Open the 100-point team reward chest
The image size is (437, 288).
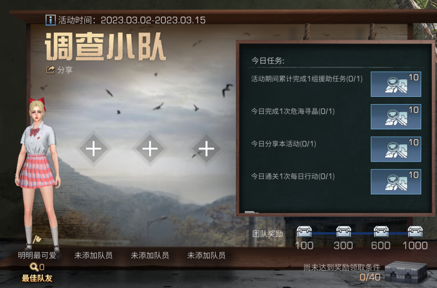coord(304,232)
